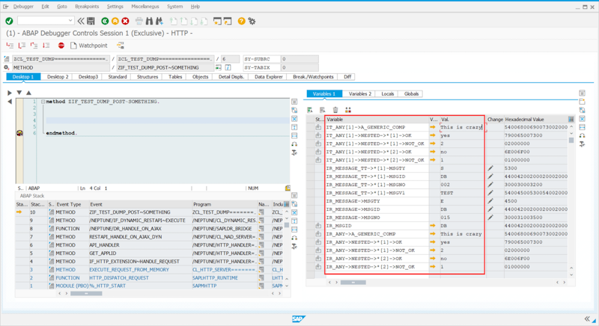This screenshot has height=326, width=599.
Task: Click the Val. cell containing 'This is crazy'
Action: point(462,127)
